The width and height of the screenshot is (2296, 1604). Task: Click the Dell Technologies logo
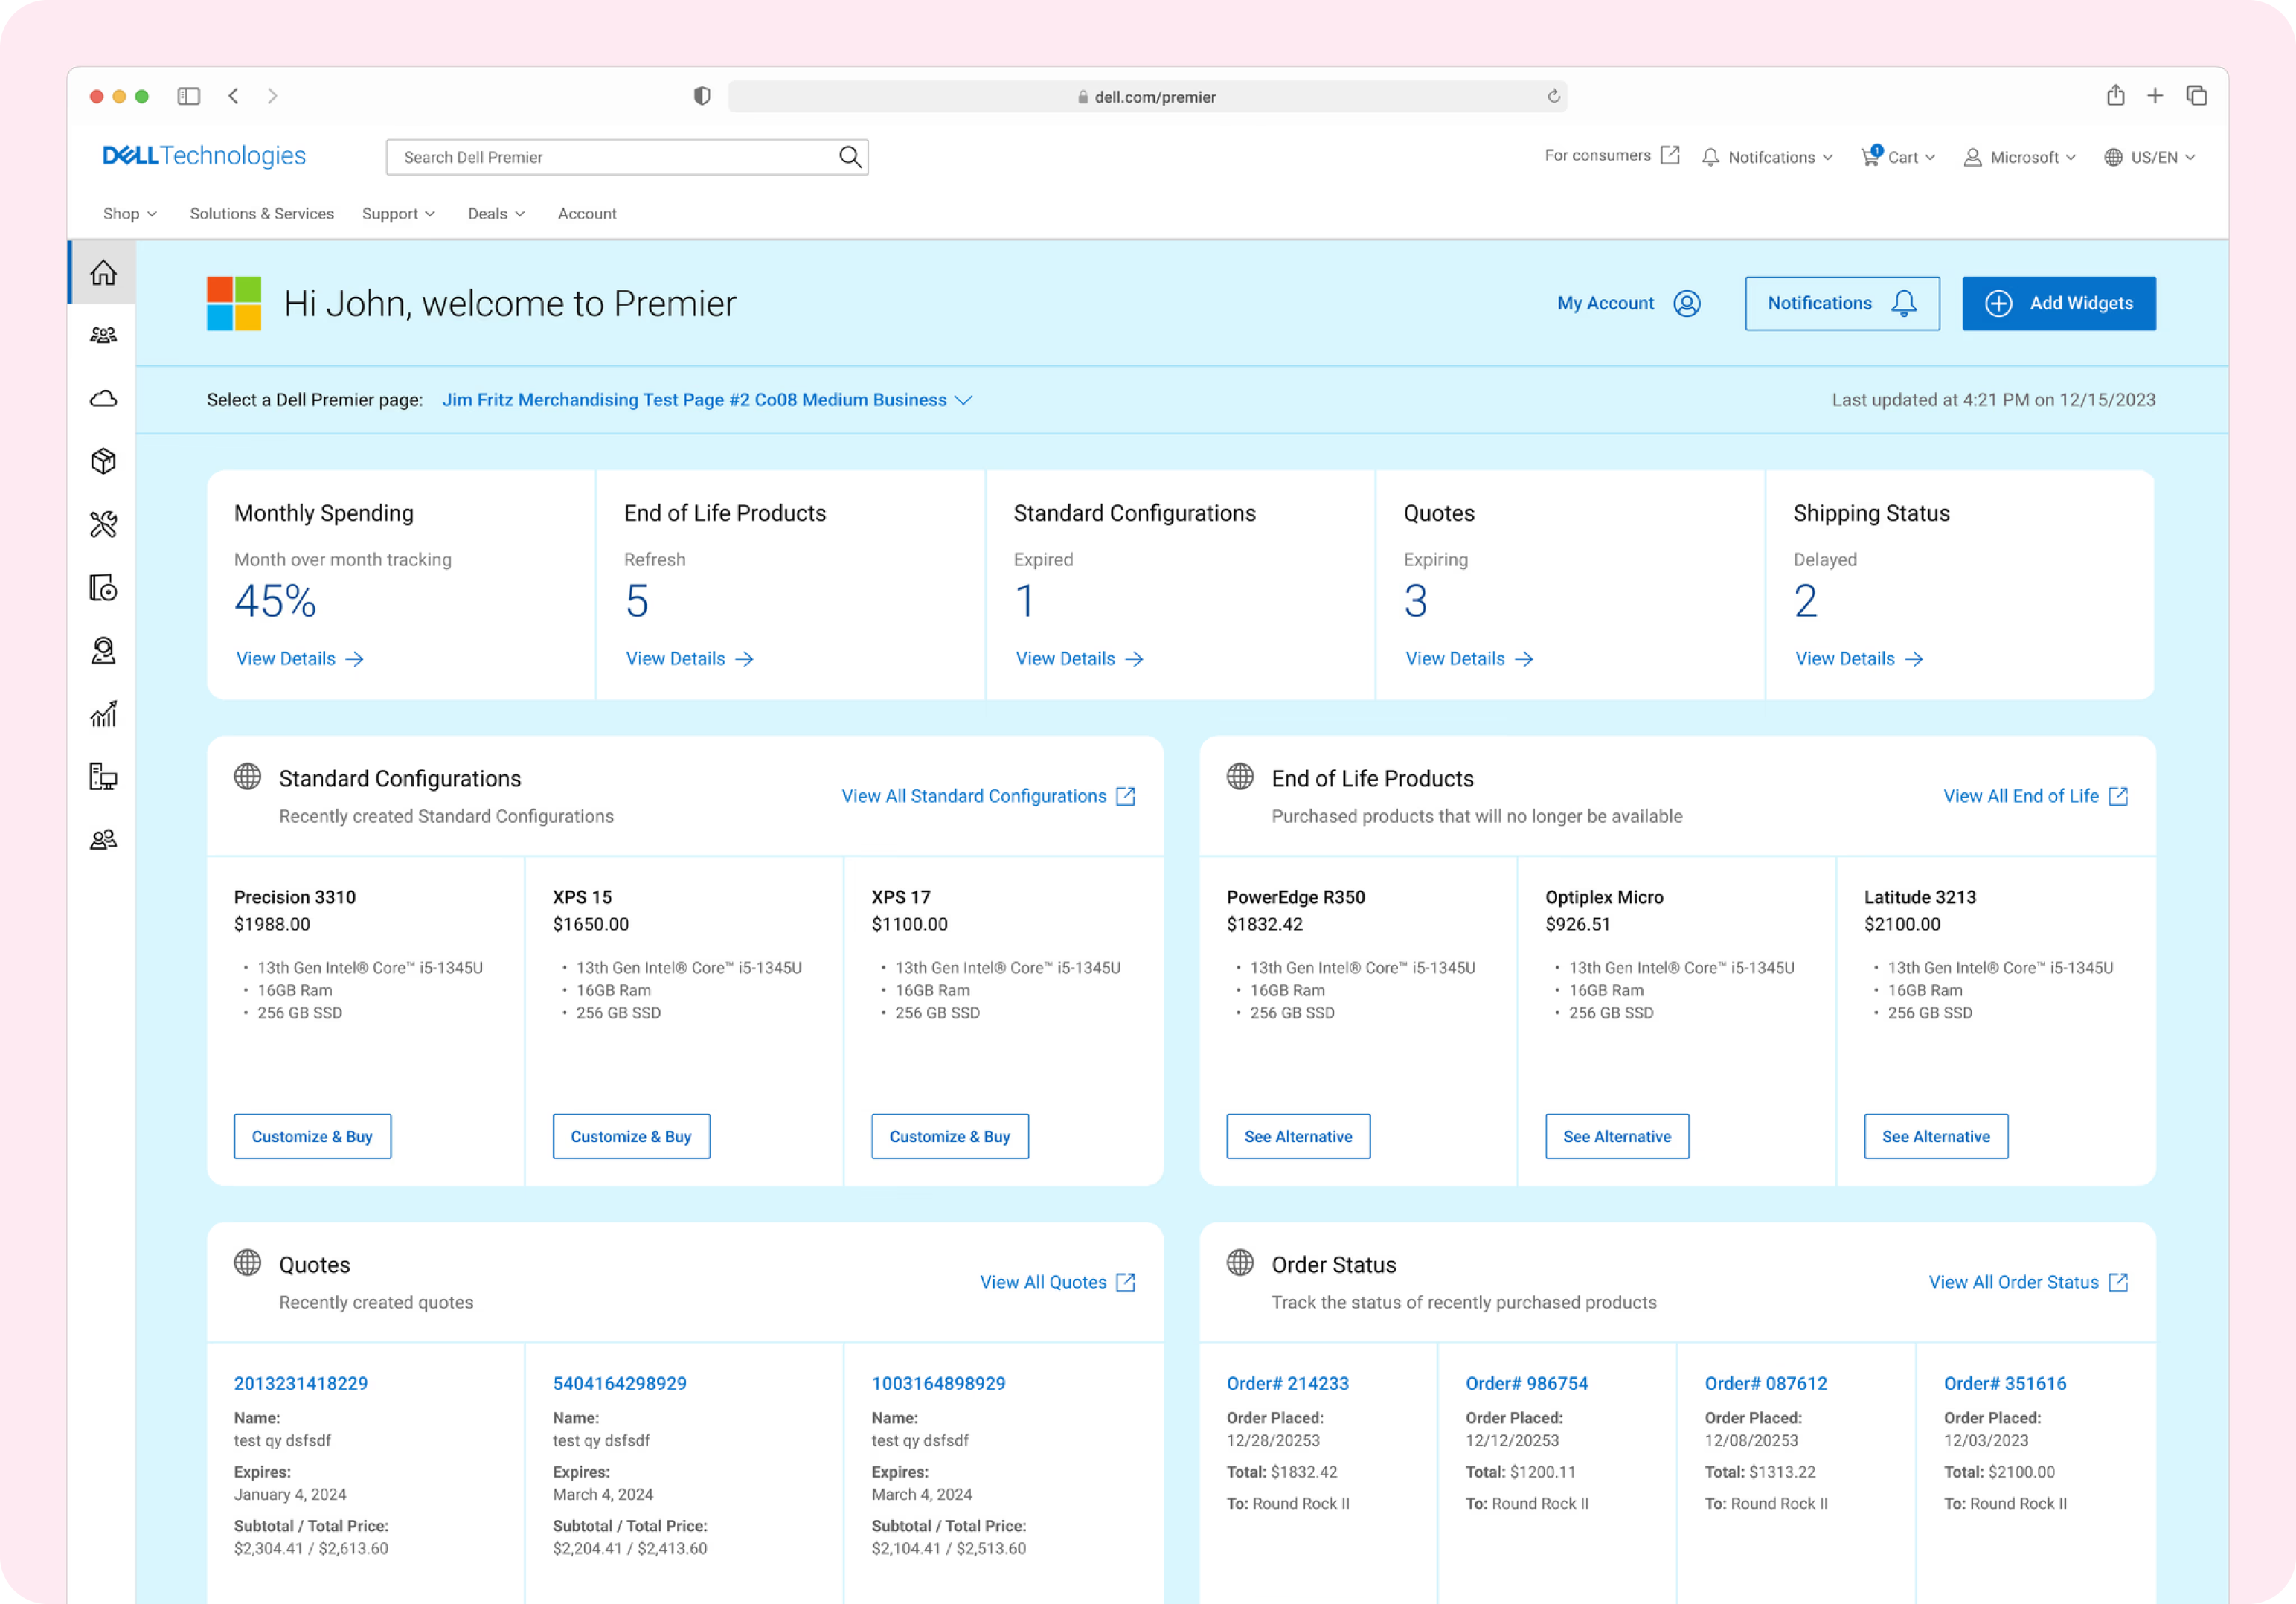coord(204,156)
